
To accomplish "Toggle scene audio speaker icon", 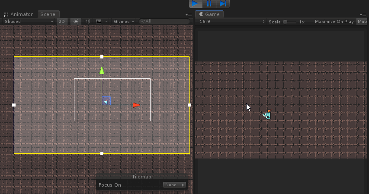I will tap(87, 21).
